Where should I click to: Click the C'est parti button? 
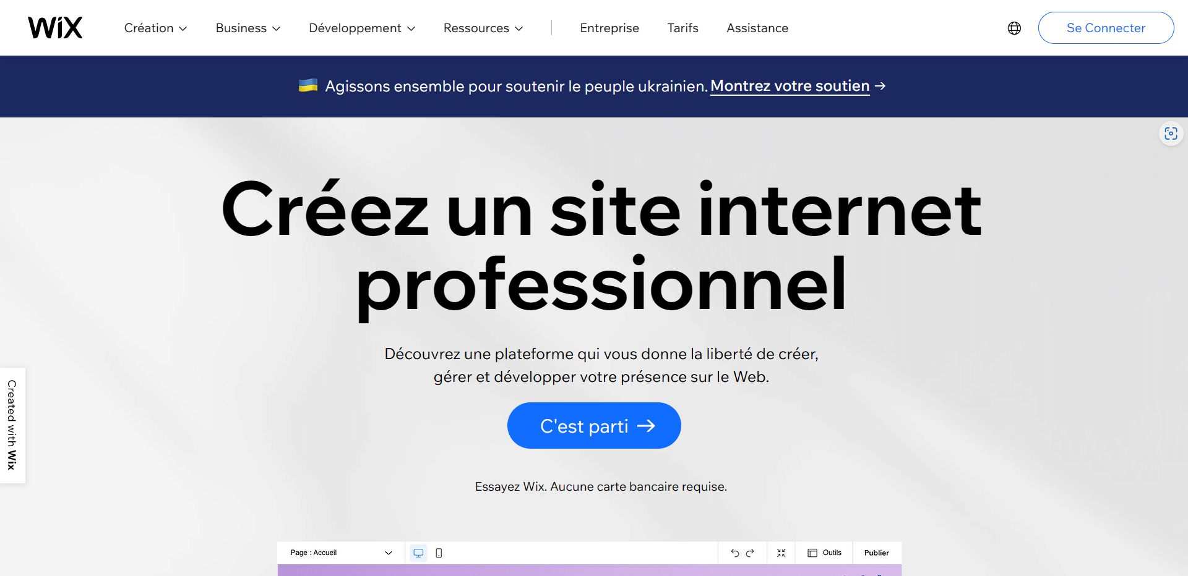[594, 426]
